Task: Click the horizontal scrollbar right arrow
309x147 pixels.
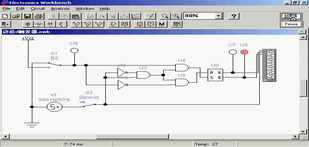Action: (295, 136)
